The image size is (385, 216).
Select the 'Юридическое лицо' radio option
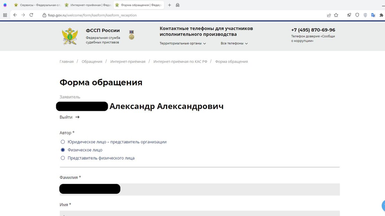pyautogui.click(x=63, y=142)
